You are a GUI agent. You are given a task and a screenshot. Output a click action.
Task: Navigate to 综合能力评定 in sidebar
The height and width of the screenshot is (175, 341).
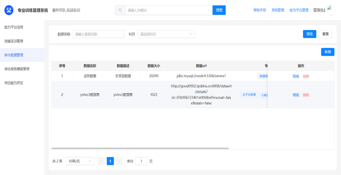(14, 82)
